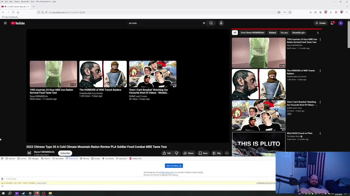Viewport: 350px width, 196px height.
Task: Open options for 'What NASA Found on Pluto'
Action: click(320, 133)
